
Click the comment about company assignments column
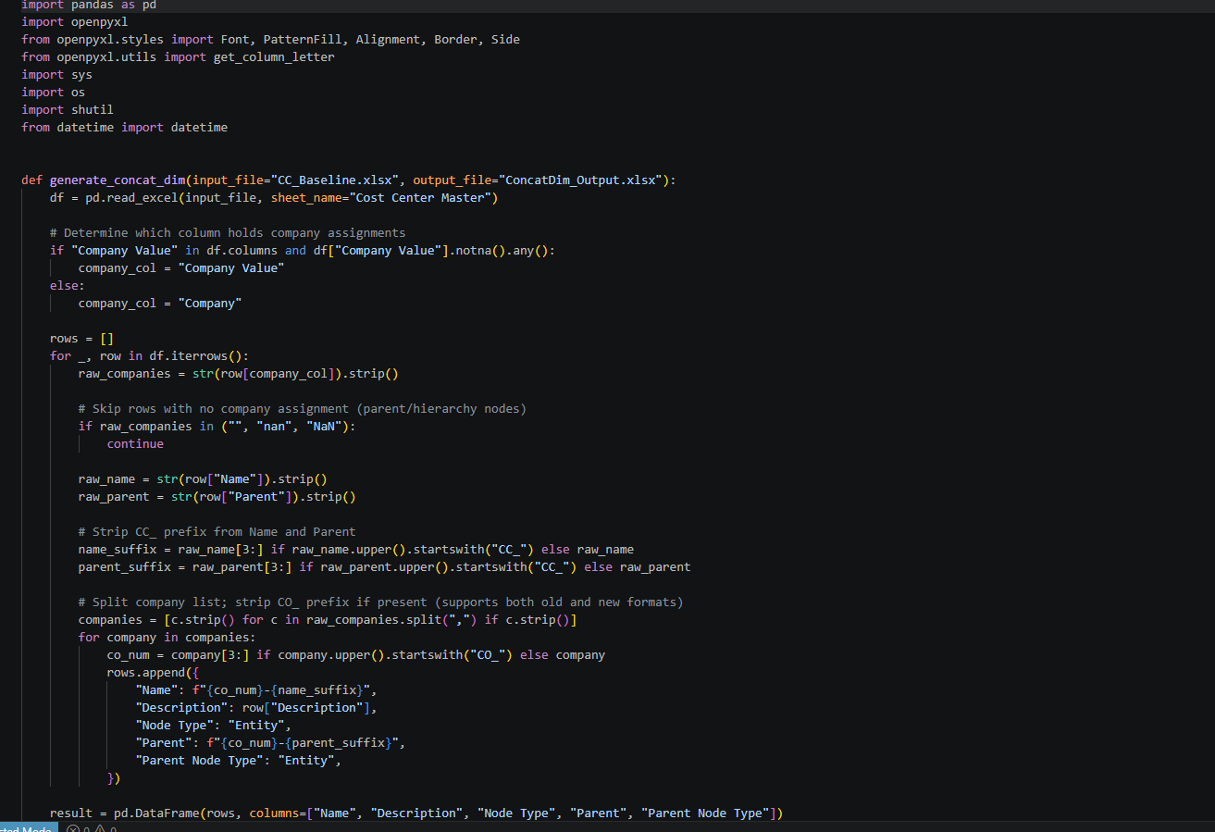pyautogui.click(x=228, y=233)
